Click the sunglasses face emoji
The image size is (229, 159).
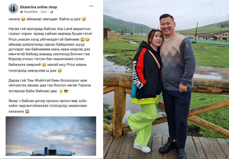click(66, 91)
